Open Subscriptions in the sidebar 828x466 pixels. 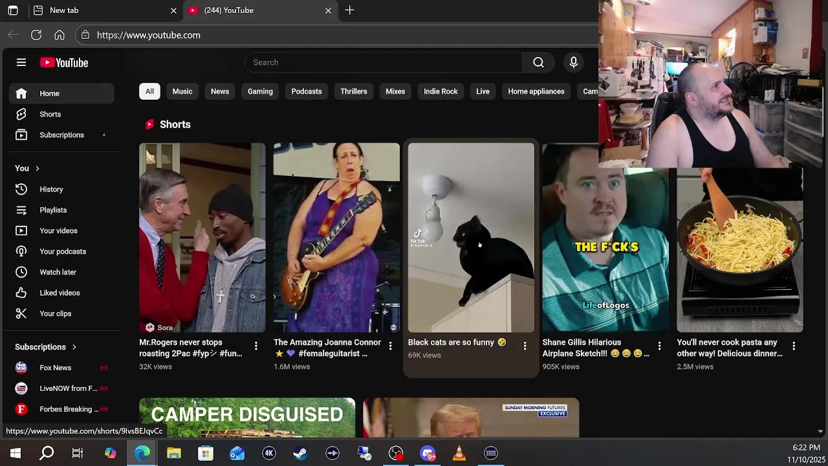point(61,135)
